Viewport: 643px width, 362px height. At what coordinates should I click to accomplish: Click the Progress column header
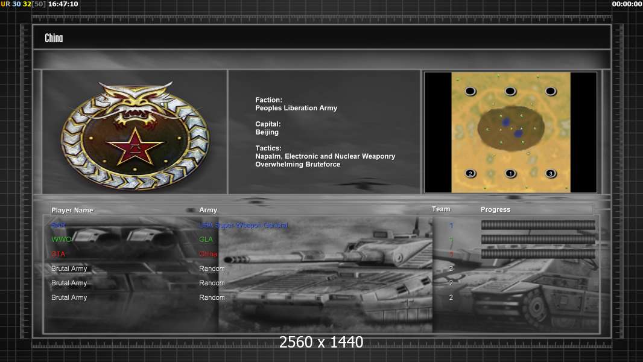(495, 209)
